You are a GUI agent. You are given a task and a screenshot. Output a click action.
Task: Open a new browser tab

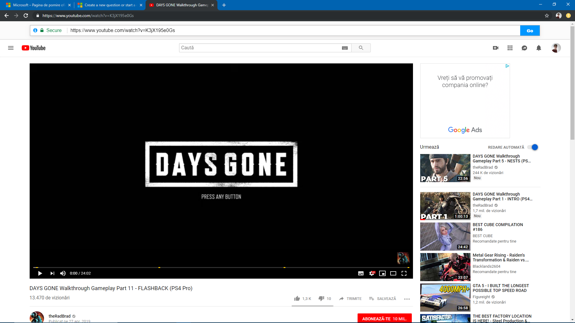pos(224,5)
